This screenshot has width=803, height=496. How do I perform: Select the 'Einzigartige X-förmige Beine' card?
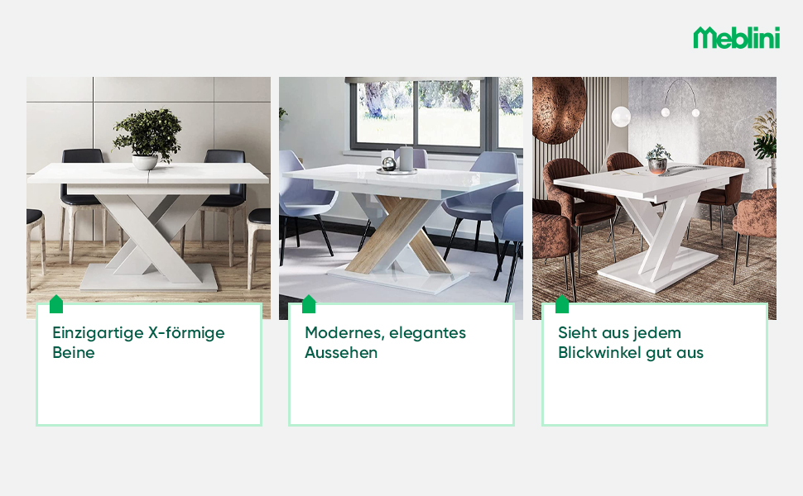tap(149, 364)
